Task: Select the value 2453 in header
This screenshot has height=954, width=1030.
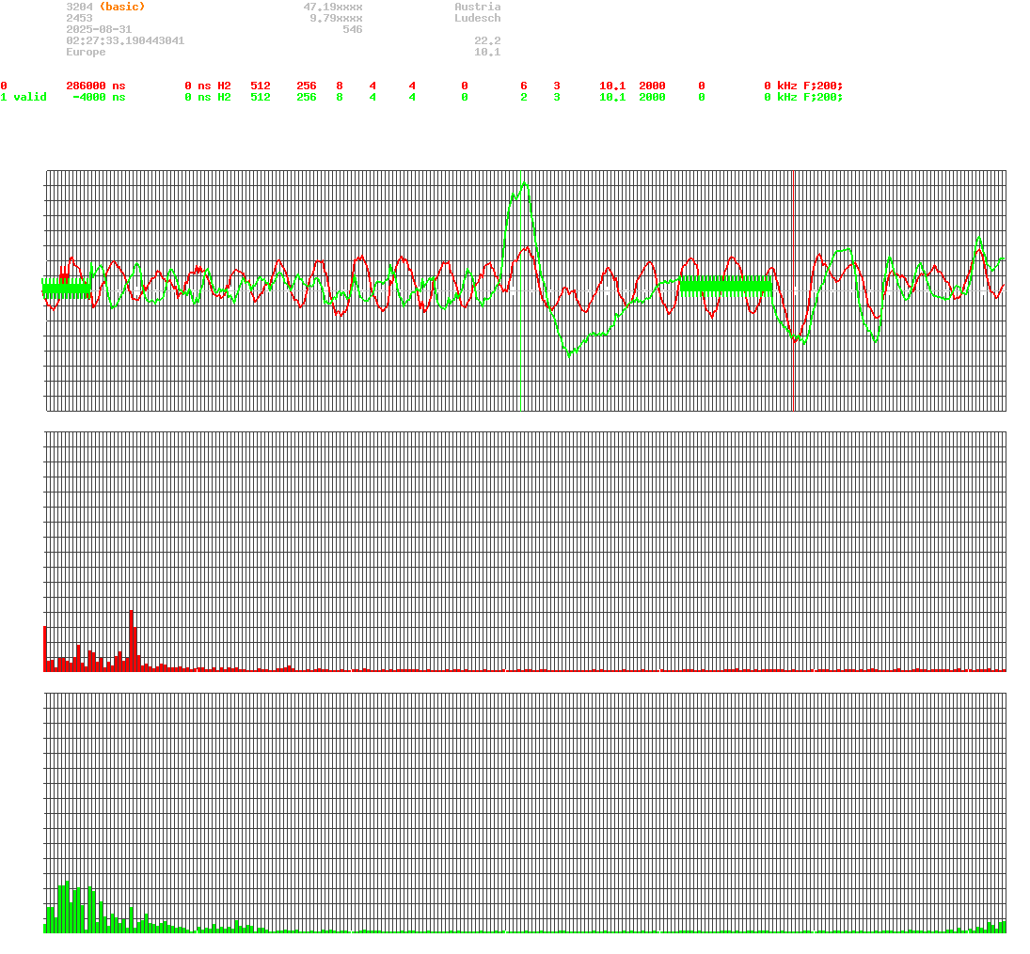Action: pos(79,19)
